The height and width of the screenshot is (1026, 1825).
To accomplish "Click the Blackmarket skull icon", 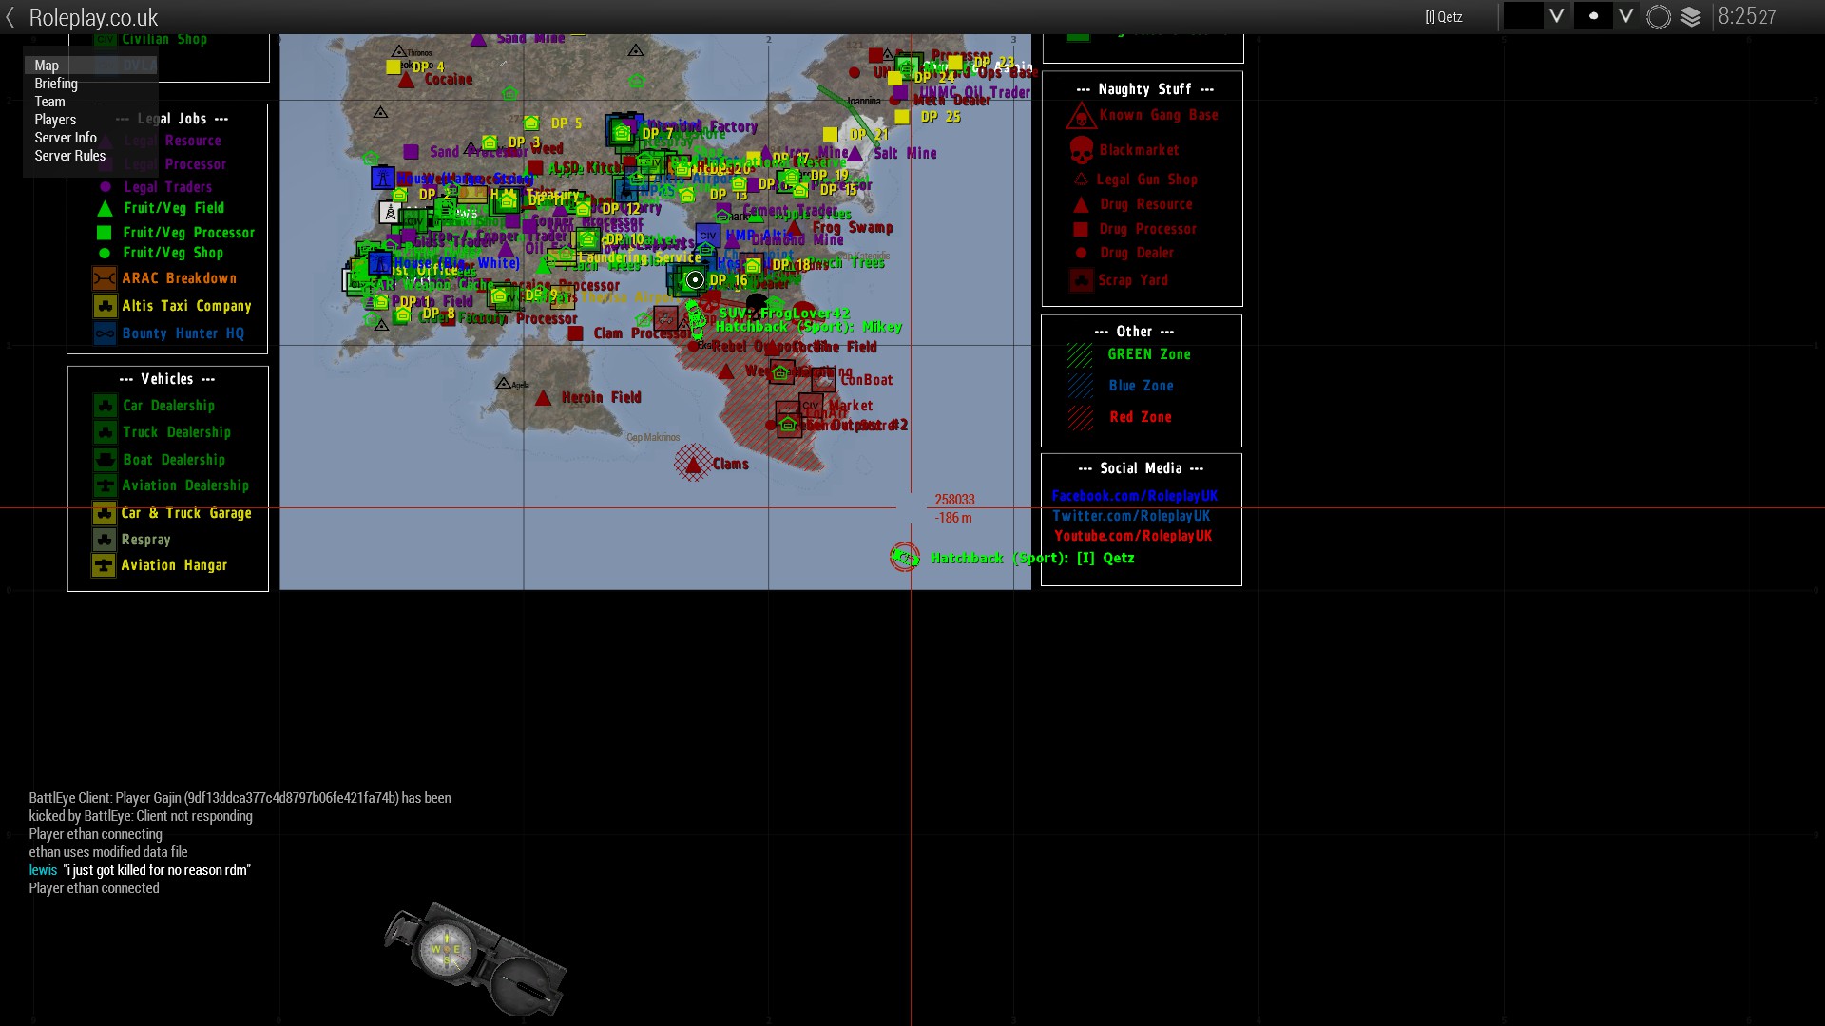I will tap(1082, 150).
